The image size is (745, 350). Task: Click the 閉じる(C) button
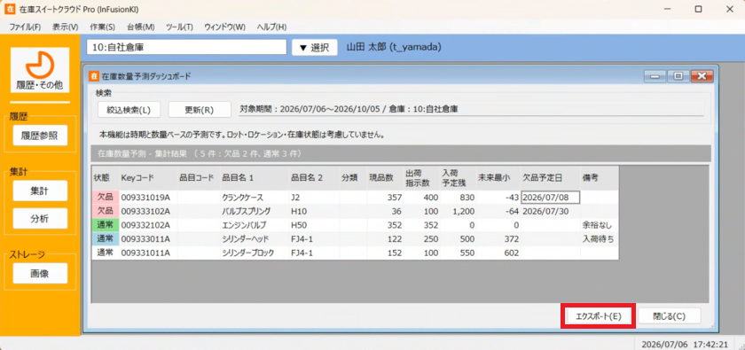pos(669,316)
